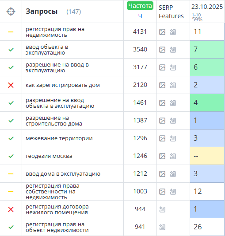Click the Запросы column header

click(42, 12)
